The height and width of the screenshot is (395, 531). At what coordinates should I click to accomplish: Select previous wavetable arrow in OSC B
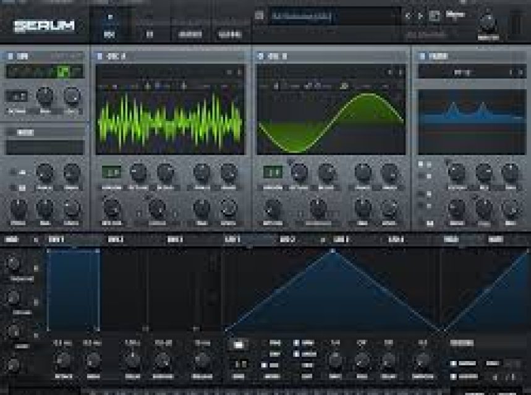coord(390,72)
